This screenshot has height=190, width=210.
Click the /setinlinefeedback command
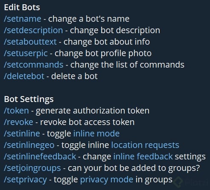[40, 156]
